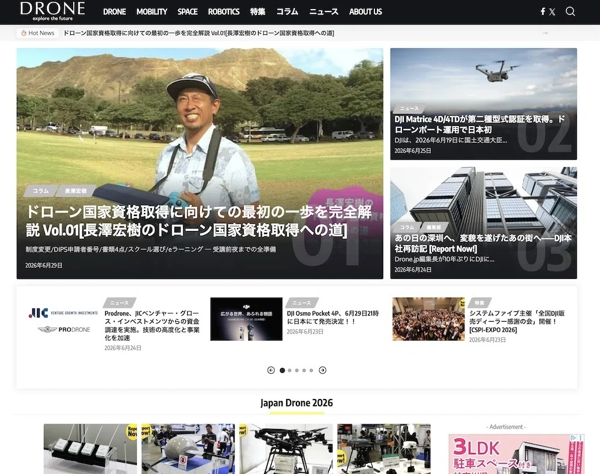The height and width of the screenshot is (474, 600).
Task: Click the 2026年6月29日 date on featured article
Action: [x=44, y=265]
